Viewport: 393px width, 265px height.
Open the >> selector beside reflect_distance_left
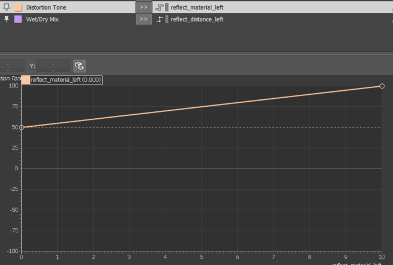tap(143, 19)
